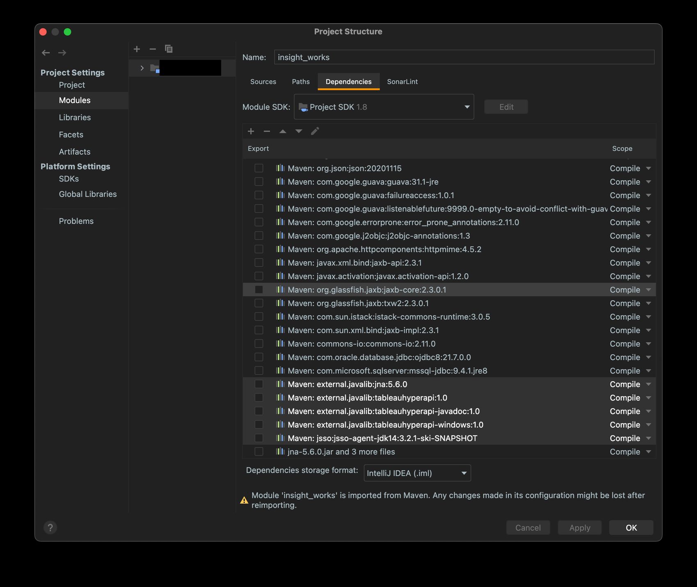Open scope dropdown for guava:31.1-jre

[x=648, y=182]
